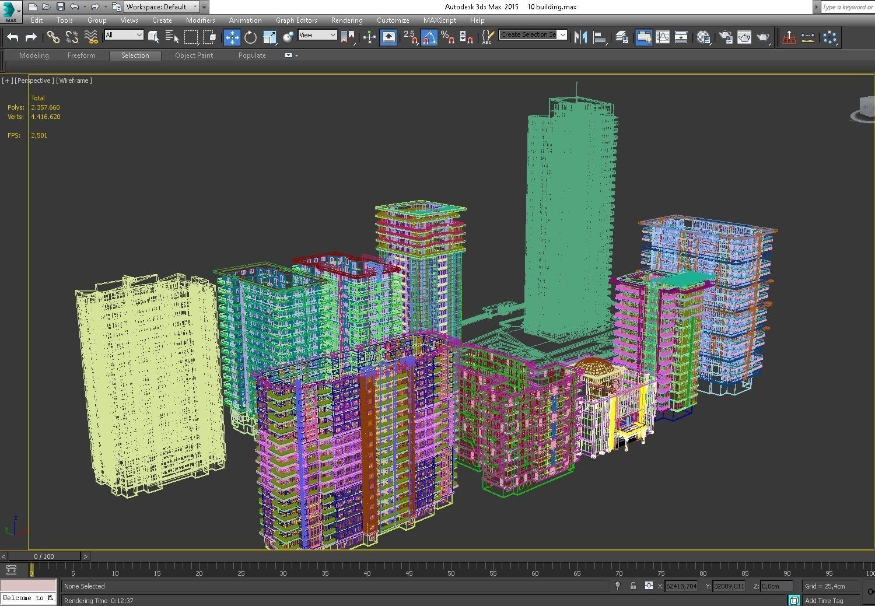Toggle Select and Manipulate mode
The width and height of the screenshot is (875, 606).
pos(369,37)
